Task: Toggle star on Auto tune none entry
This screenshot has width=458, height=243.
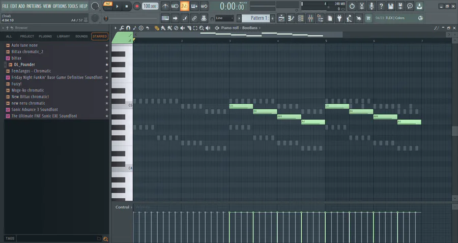Action: click(x=107, y=45)
